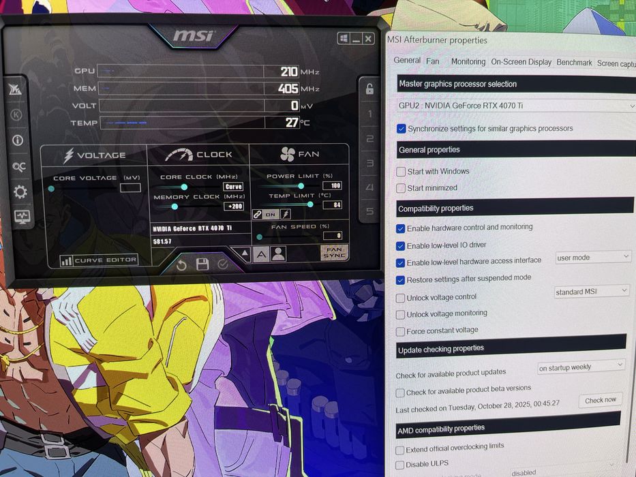Click the triangle arrow beside fan auto button
The width and height of the screenshot is (636, 477).
[x=245, y=254]
